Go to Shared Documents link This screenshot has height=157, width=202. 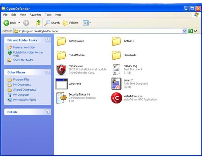pos(25,90)
